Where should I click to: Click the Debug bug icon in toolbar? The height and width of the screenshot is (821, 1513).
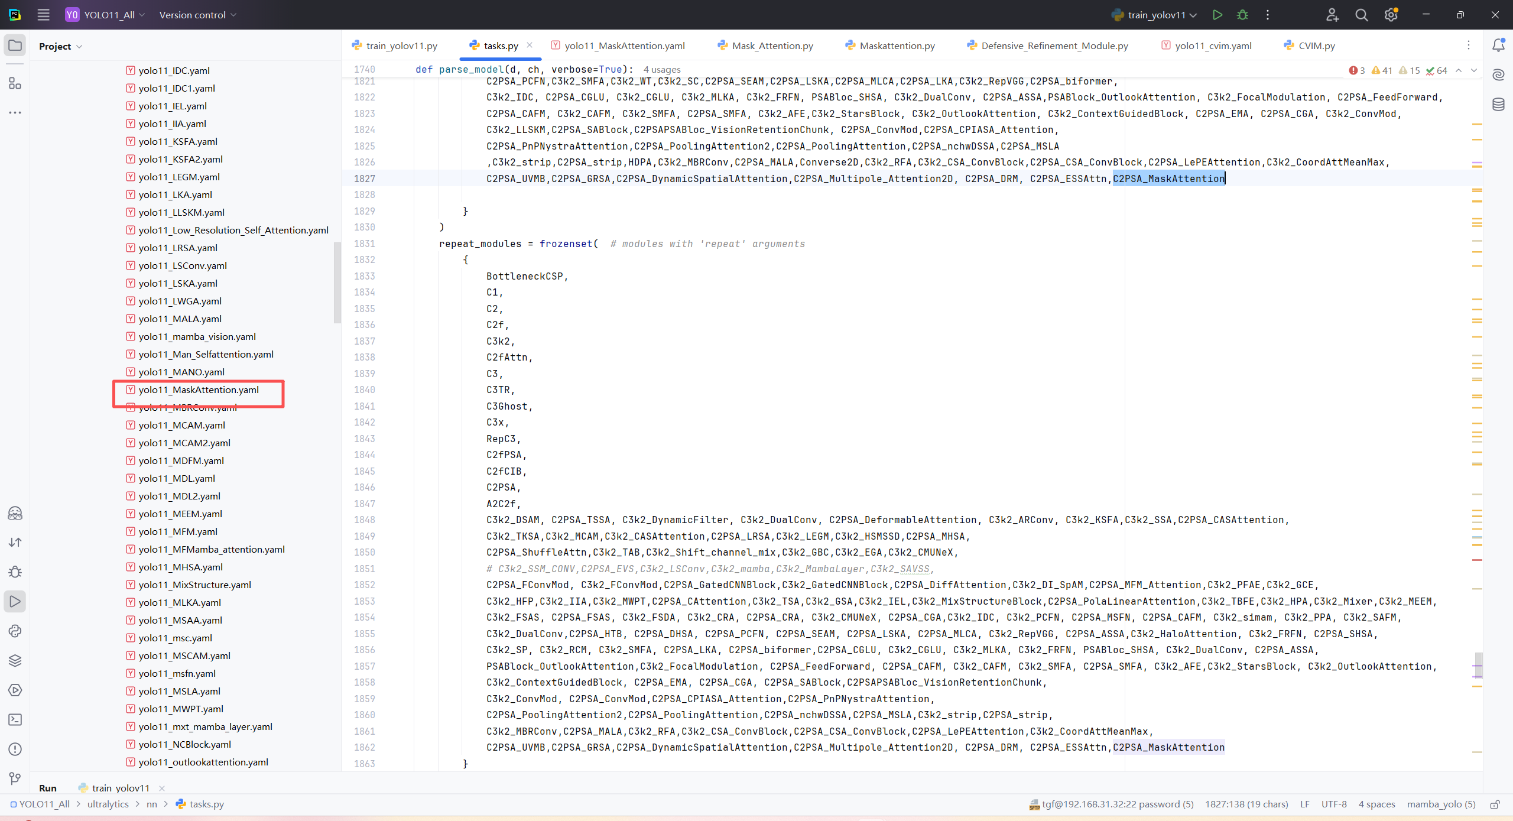click(1242, 15)
